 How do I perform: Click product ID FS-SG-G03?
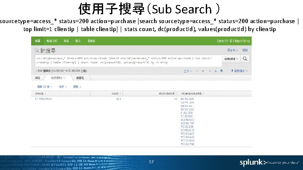coord(187,116)
